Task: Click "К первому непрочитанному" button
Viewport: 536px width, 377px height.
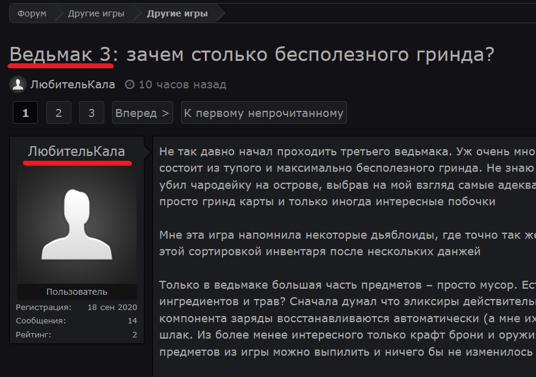Action: coord(263,113)
